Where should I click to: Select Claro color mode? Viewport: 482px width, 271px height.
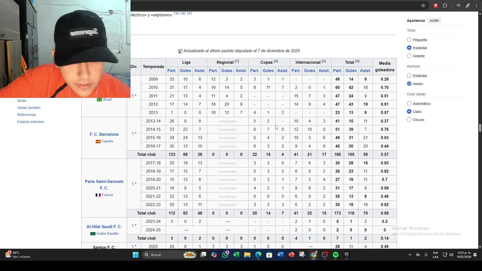coord(409,112)
